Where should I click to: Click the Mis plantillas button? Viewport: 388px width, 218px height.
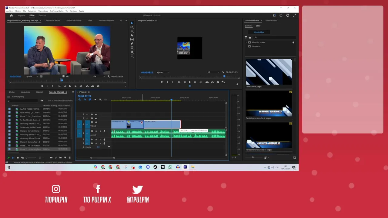click(x=259, y=32)
